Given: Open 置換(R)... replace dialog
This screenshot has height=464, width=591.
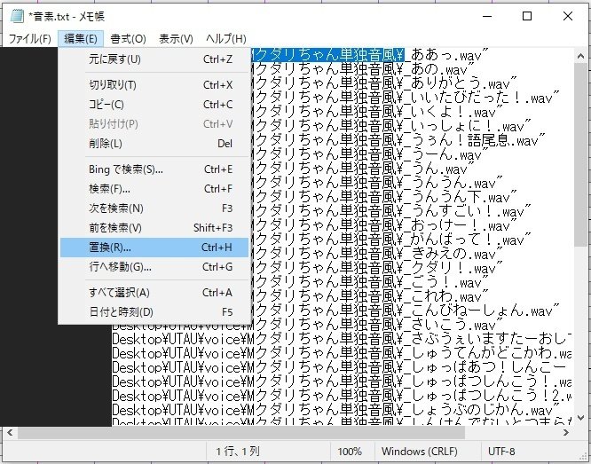Looking at the screenshot, I should click(x=154, y=248).
